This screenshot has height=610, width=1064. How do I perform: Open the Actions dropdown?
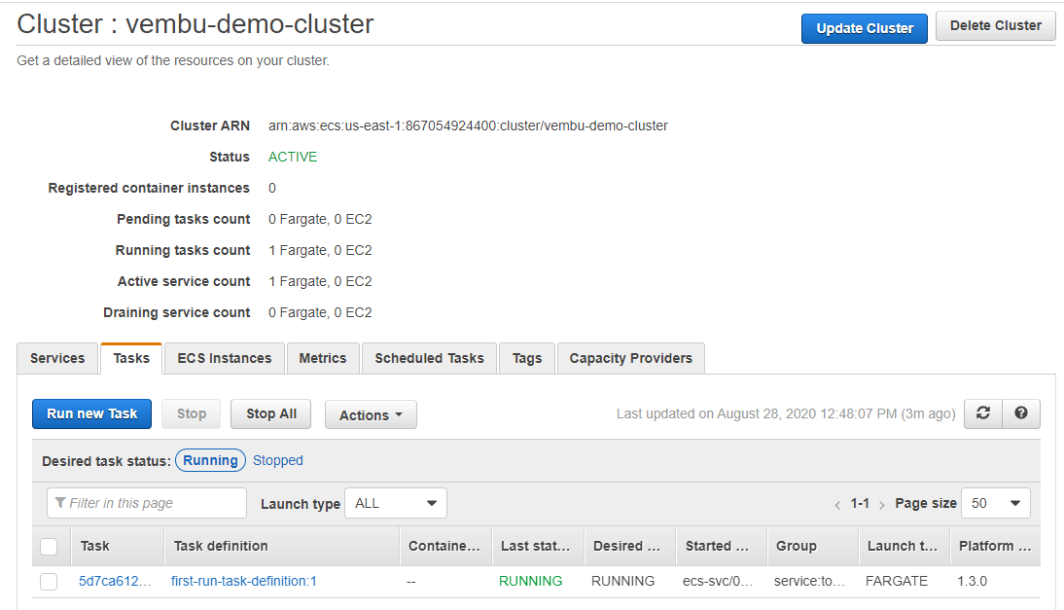point(371,414)
